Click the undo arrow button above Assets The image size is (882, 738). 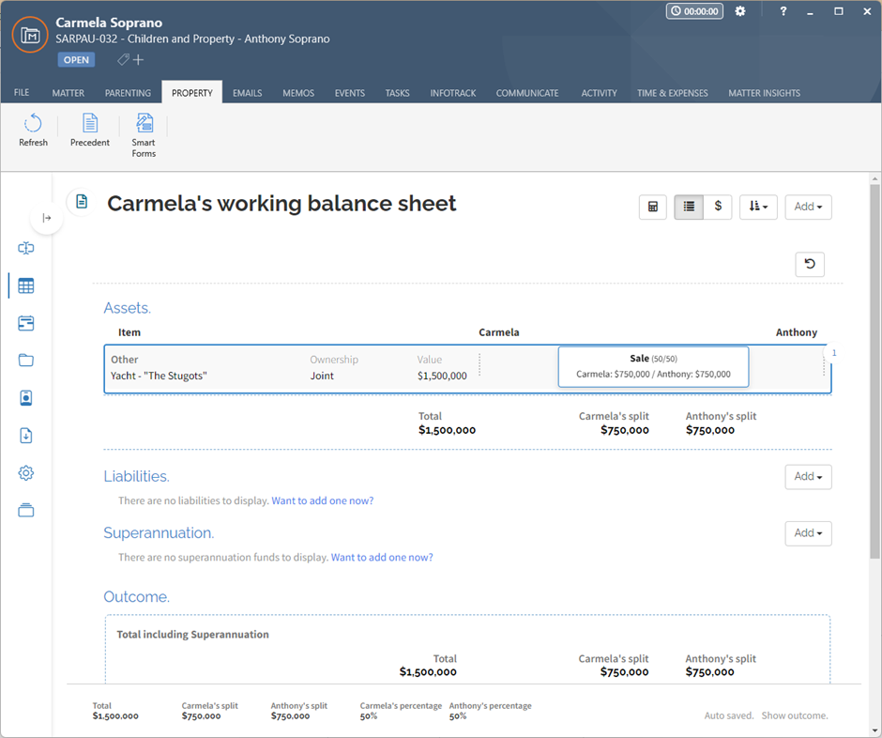coord(810,264)
